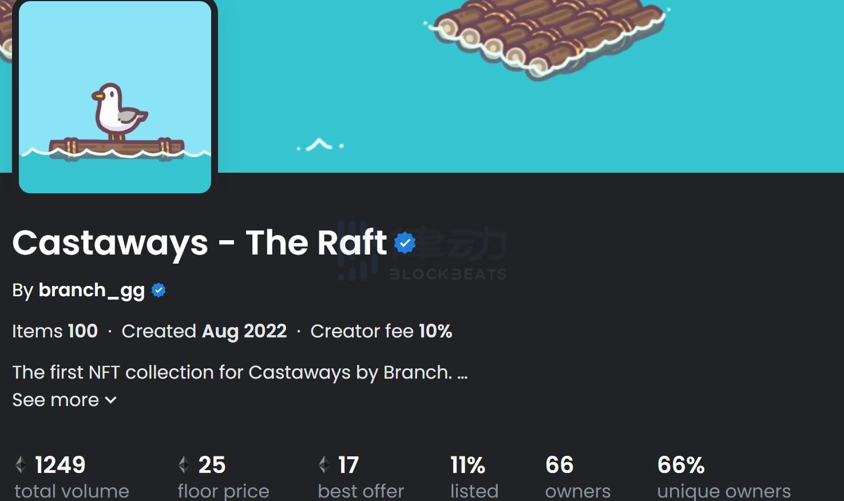Click the verified badge beside Castaways - The Raft
844x501 pixels.
point(405,243)
